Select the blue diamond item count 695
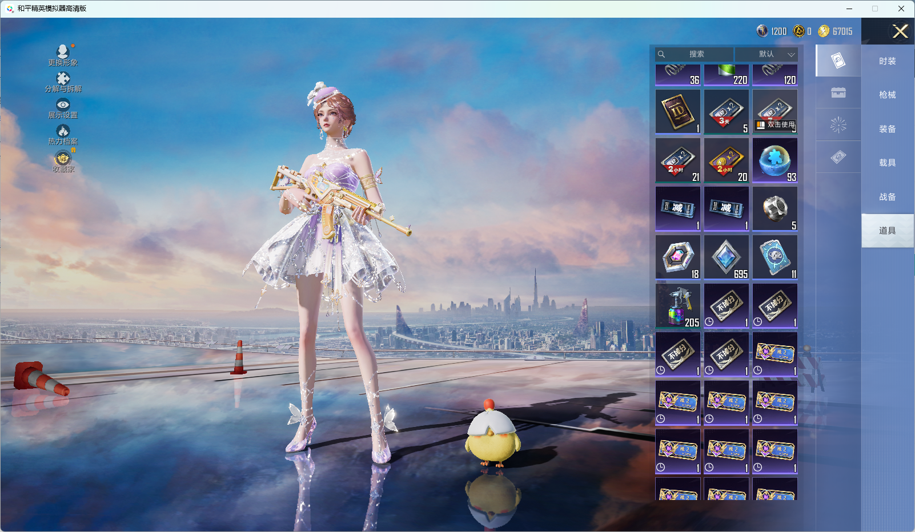 point(727,257)
